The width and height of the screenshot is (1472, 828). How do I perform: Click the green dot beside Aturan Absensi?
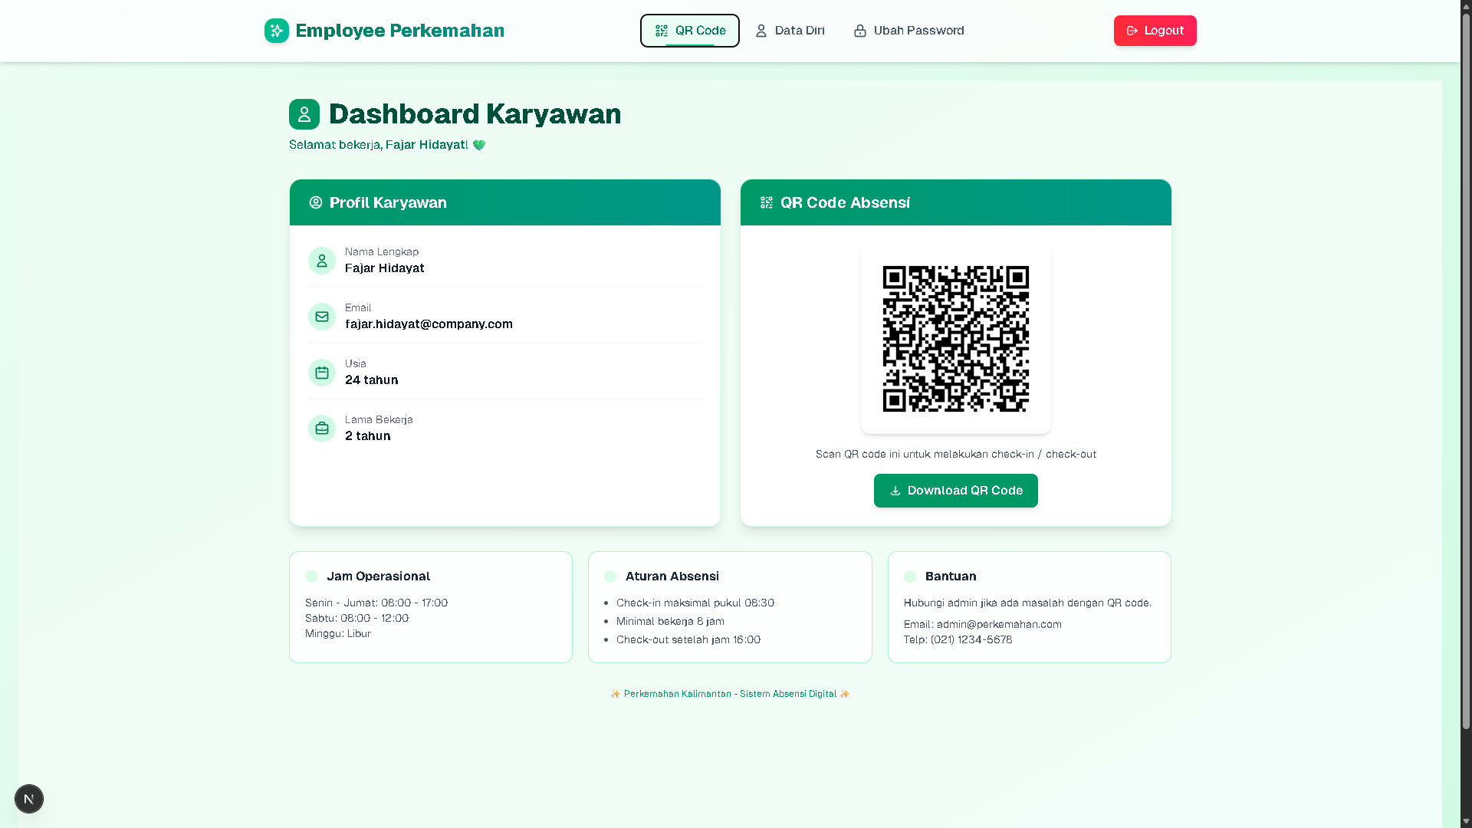click(610, 577)
